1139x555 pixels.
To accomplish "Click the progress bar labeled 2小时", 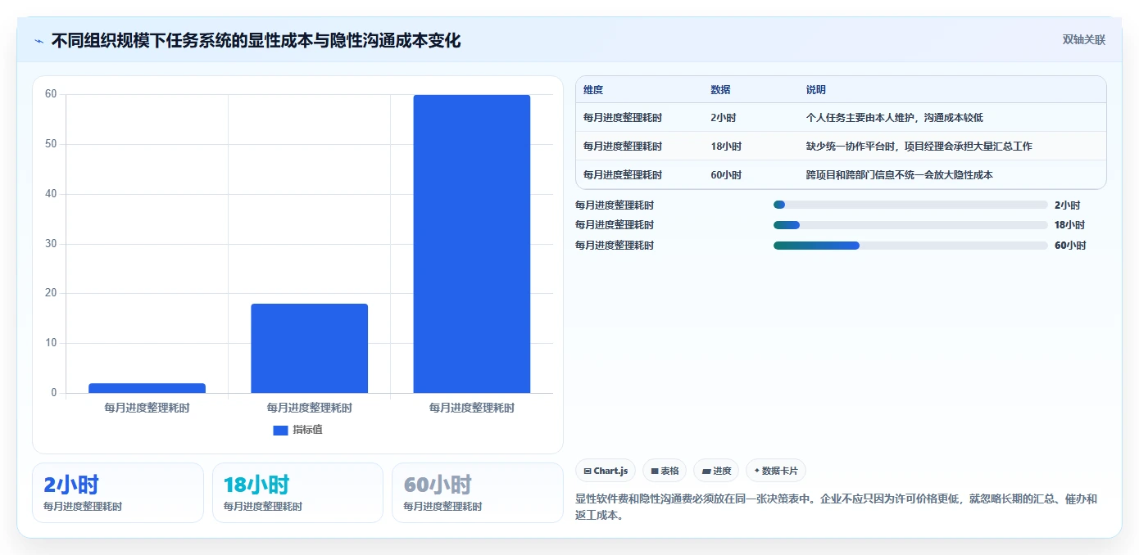I will coord(910,205).
